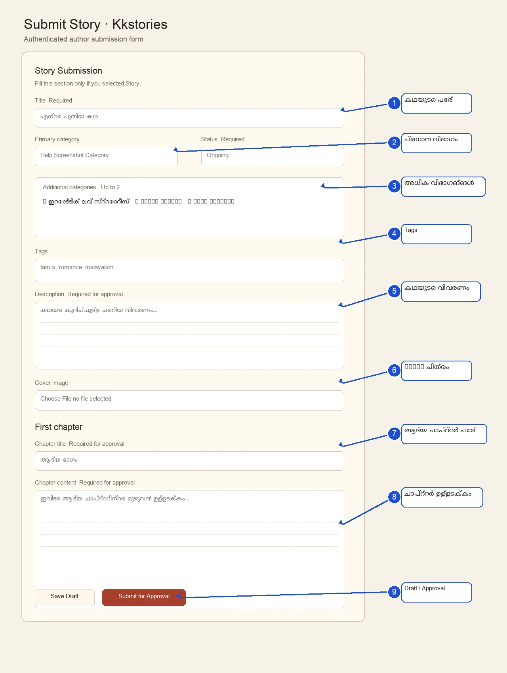
Task: Click the 'Description Required for approval' label
Action: tap(79, 294)
